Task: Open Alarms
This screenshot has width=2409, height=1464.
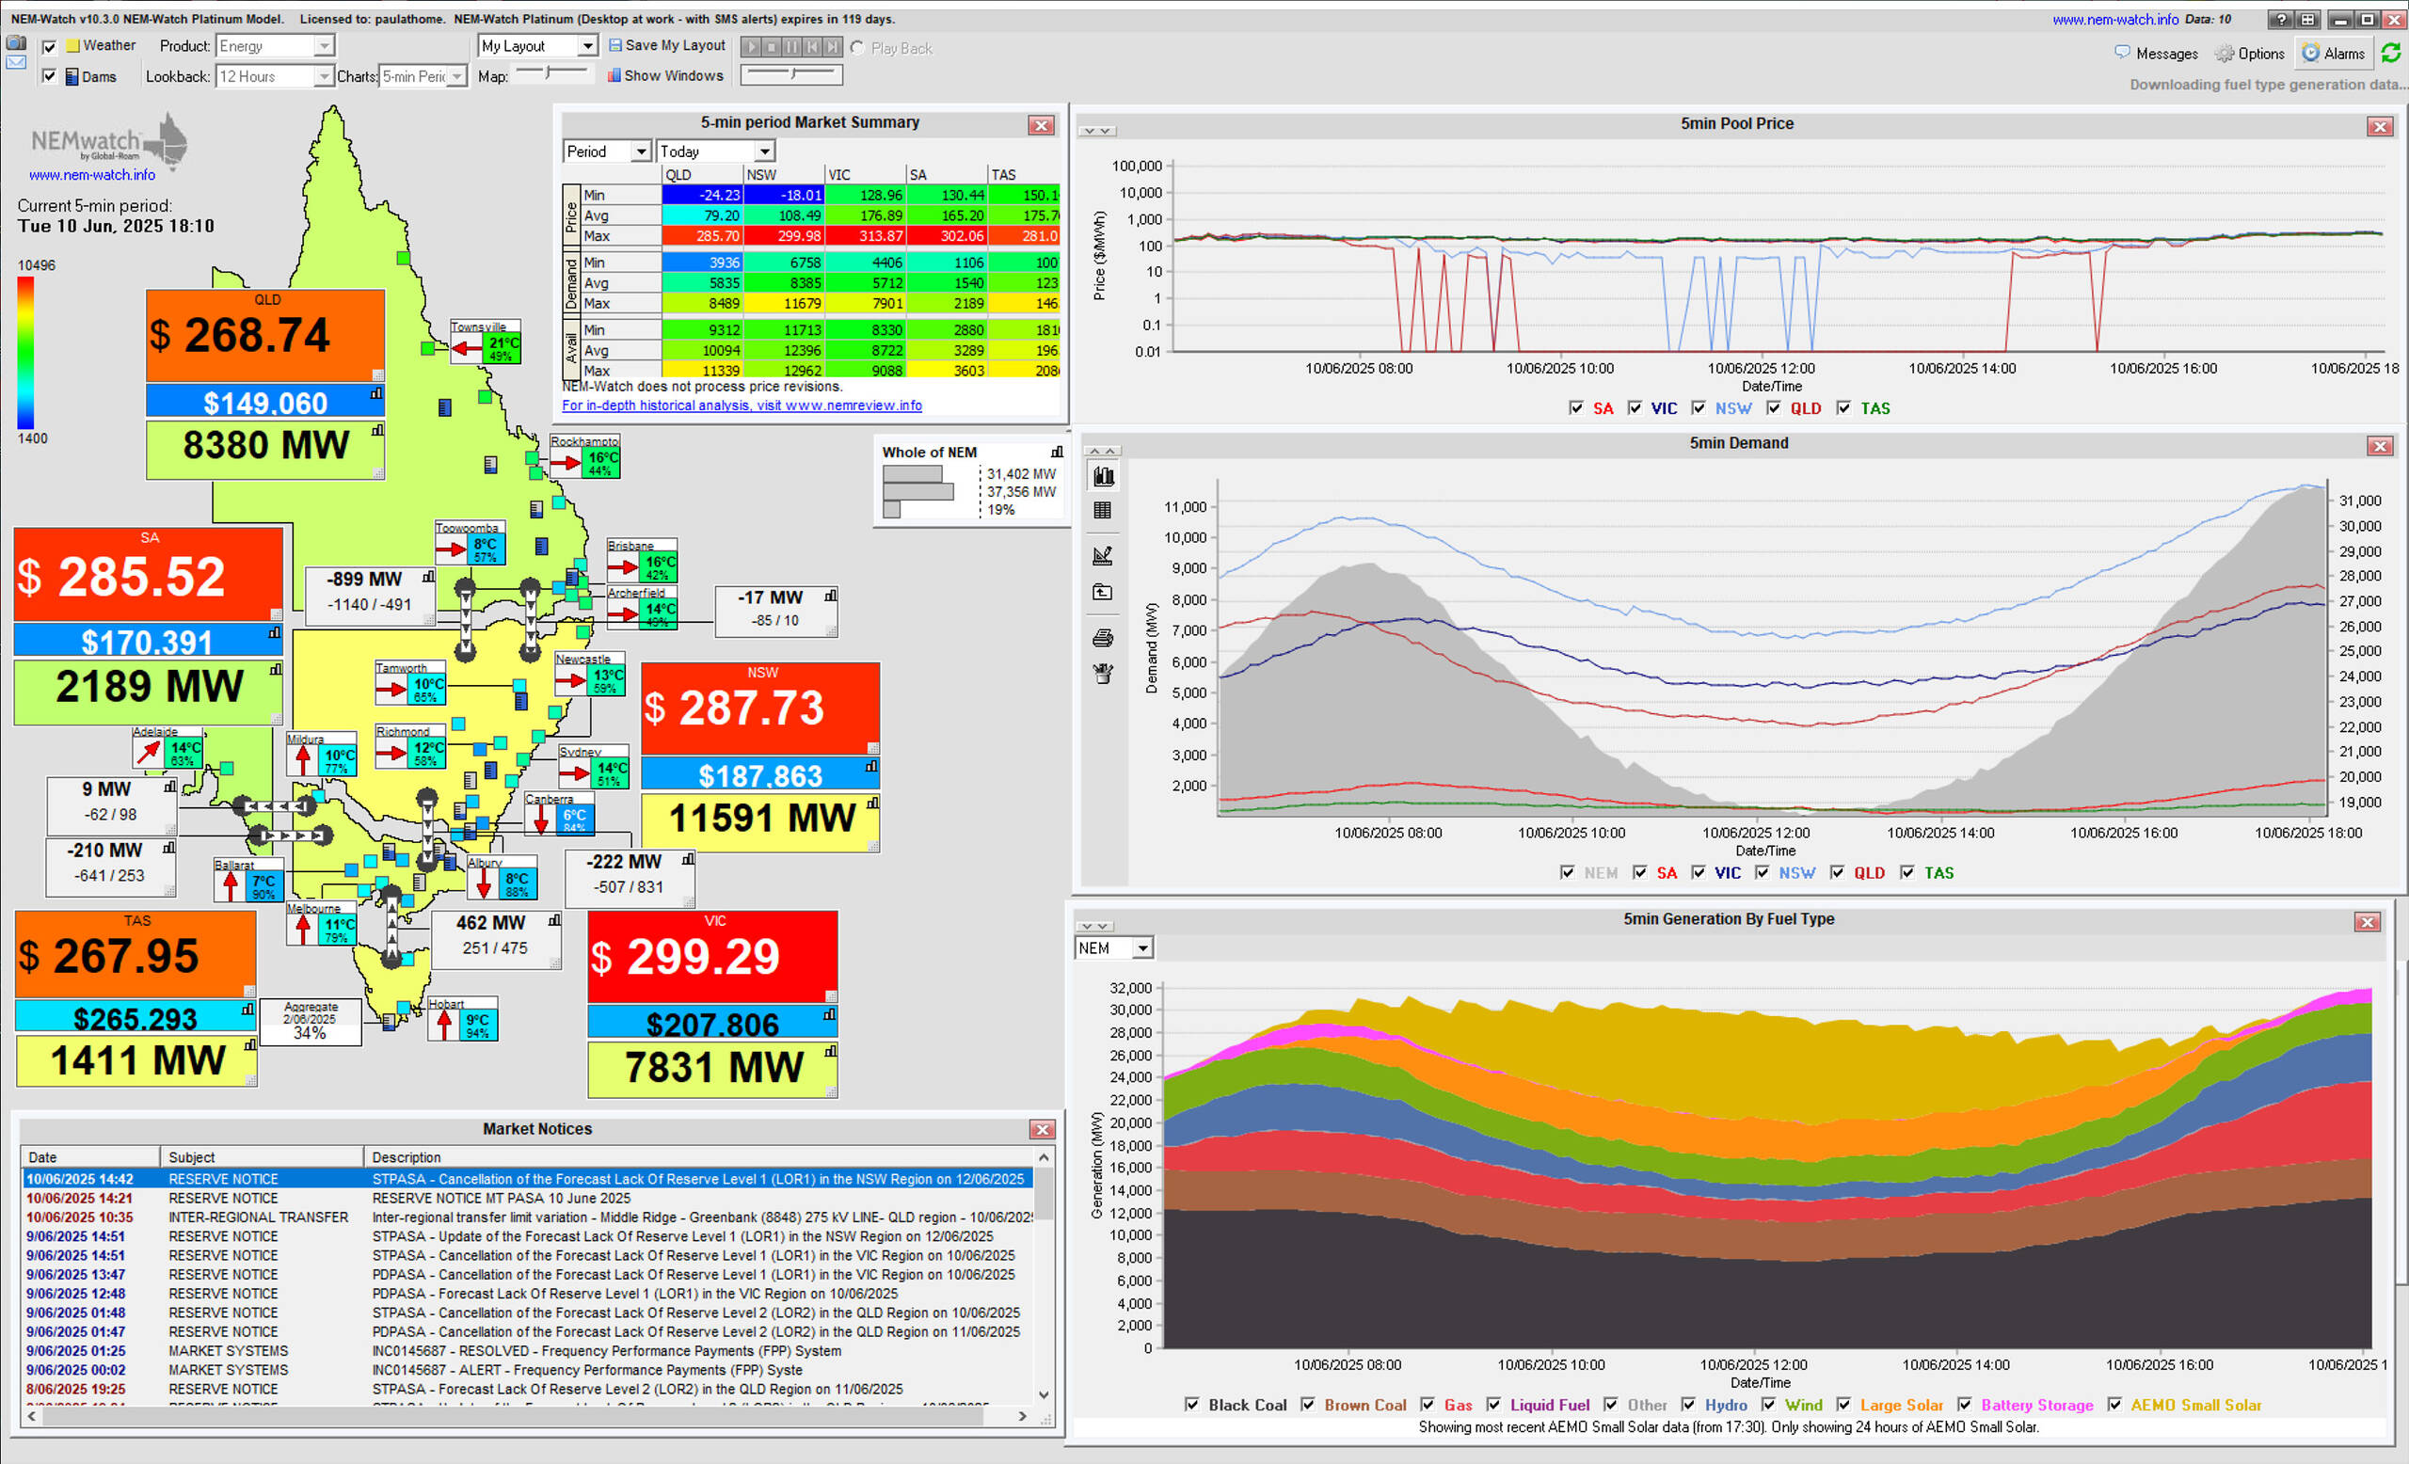Action: click(x=2334, y=54)
